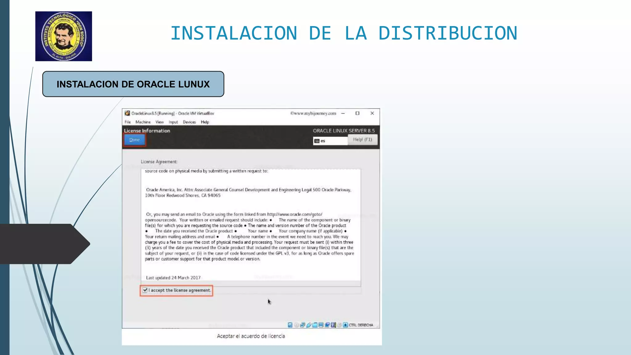Click the VirtualBox app icon in title bar

(x=127, y=113)
